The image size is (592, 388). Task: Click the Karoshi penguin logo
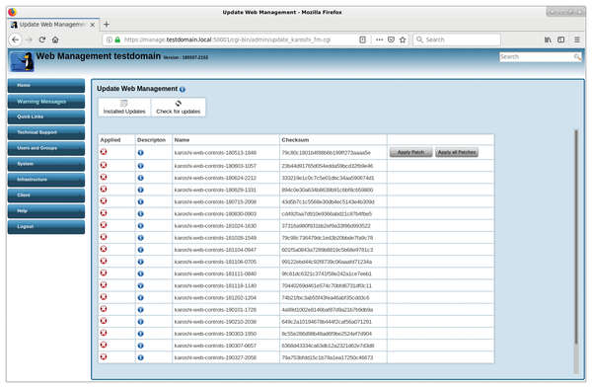(x=22, y=61)
